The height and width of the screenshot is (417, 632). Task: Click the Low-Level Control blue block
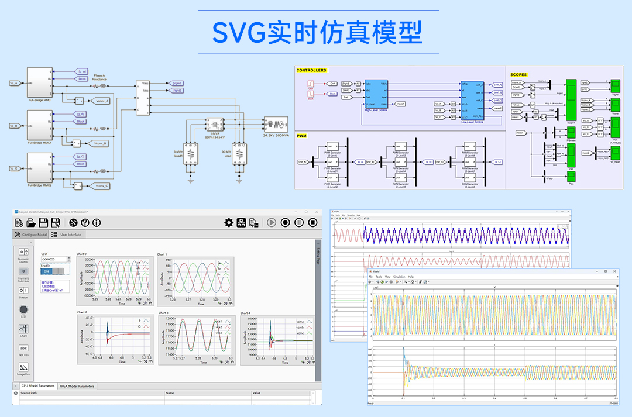pyautogui.click(x=472, y=101)
